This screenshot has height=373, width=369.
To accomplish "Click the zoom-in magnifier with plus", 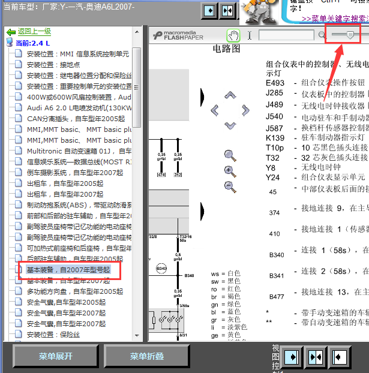I will 230,172.
